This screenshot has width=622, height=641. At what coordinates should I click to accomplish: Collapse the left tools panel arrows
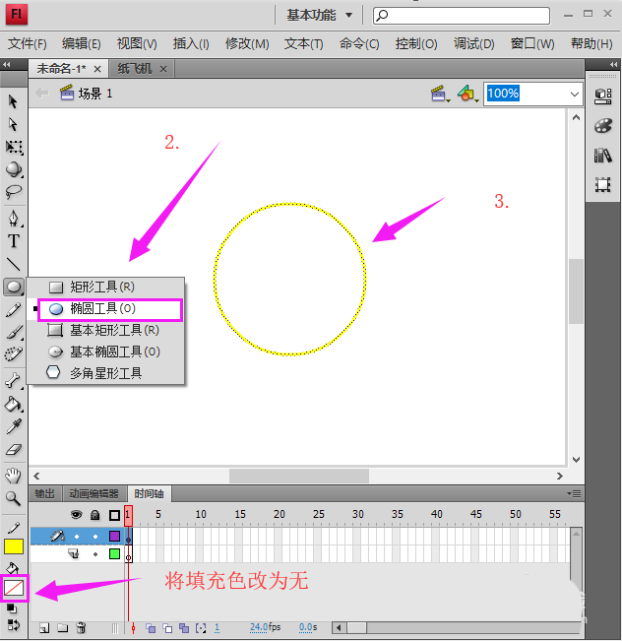pos(6,64)
